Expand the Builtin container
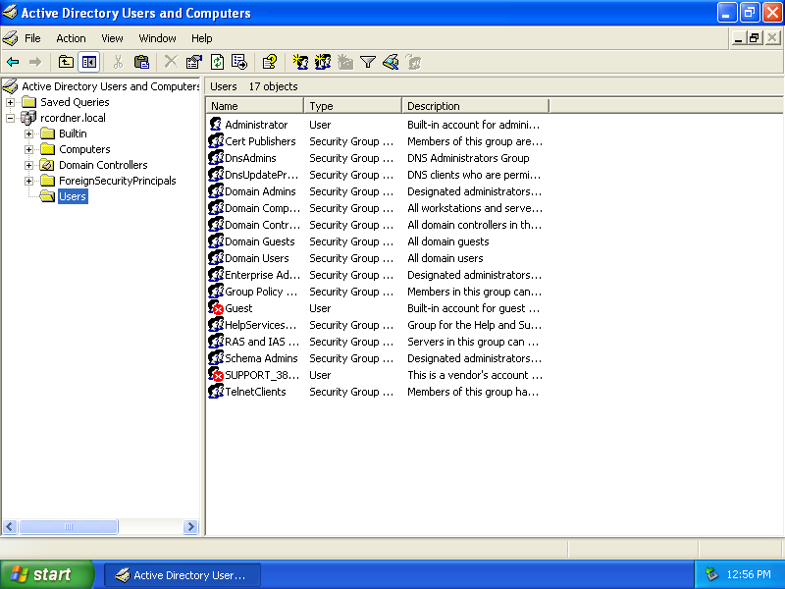The height and width of the screenshot is (589, 785). (29, 134)
